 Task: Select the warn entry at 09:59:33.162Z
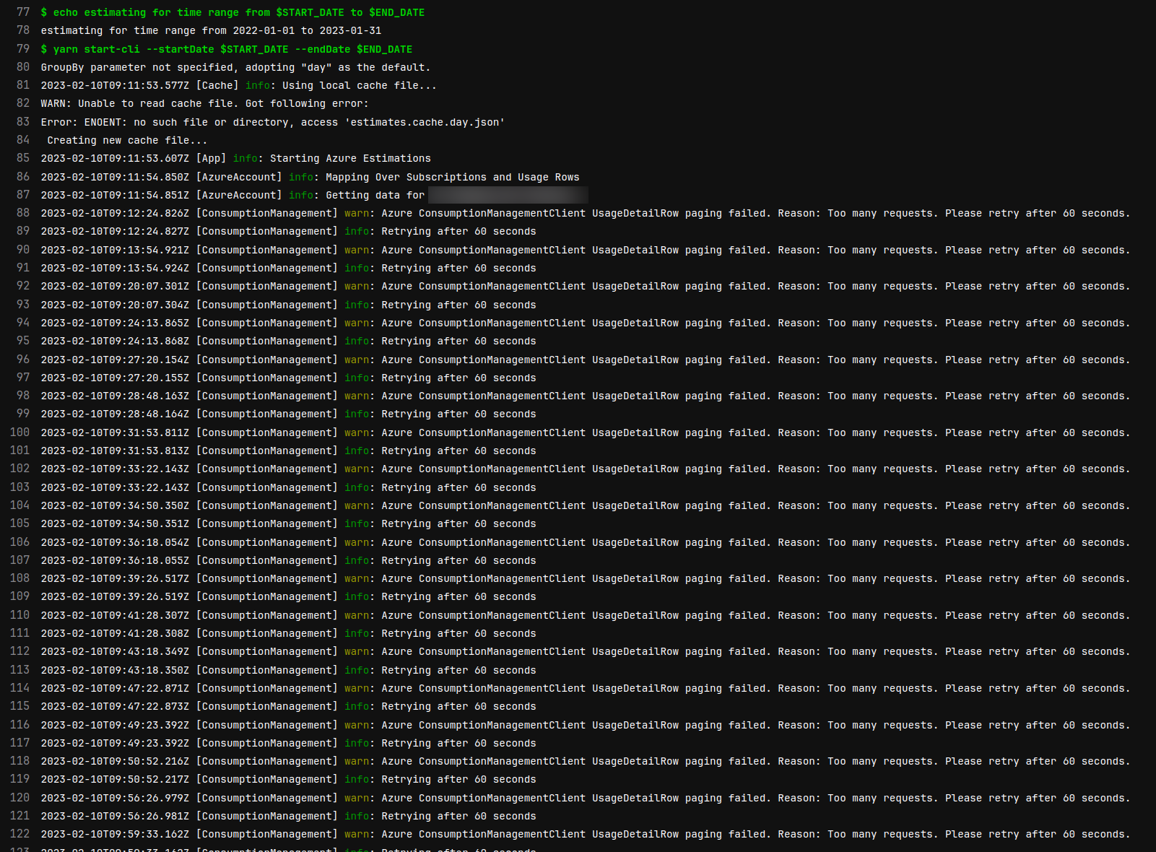[586, 834]
